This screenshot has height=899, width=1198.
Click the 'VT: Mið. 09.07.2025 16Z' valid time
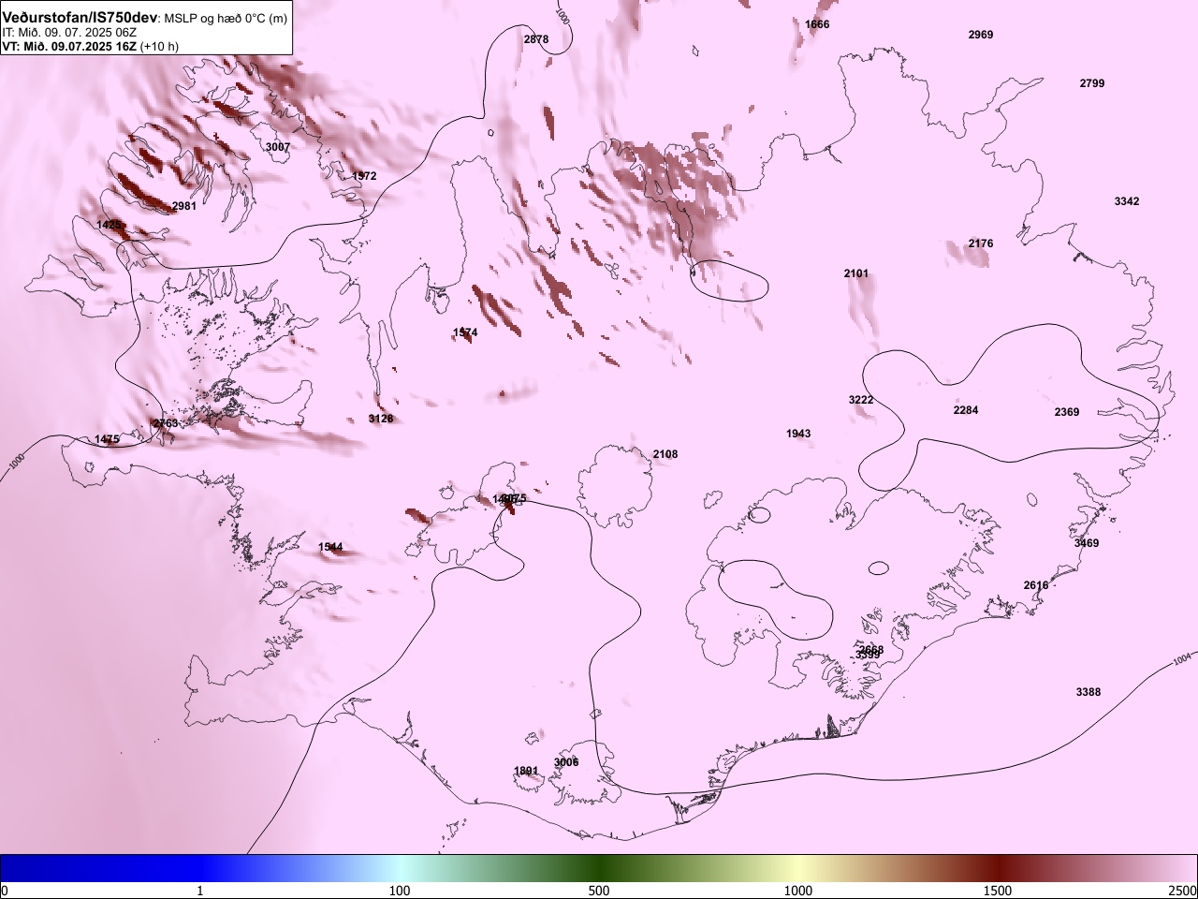pyautogui.click(x=70, y=45)
